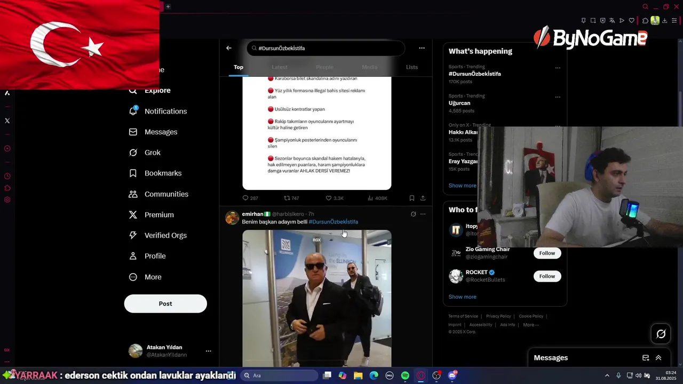
Task: Open search options three-dot menu
Action: [422, 48]
